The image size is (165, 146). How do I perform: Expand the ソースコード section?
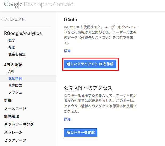click(x=15, y=108)
